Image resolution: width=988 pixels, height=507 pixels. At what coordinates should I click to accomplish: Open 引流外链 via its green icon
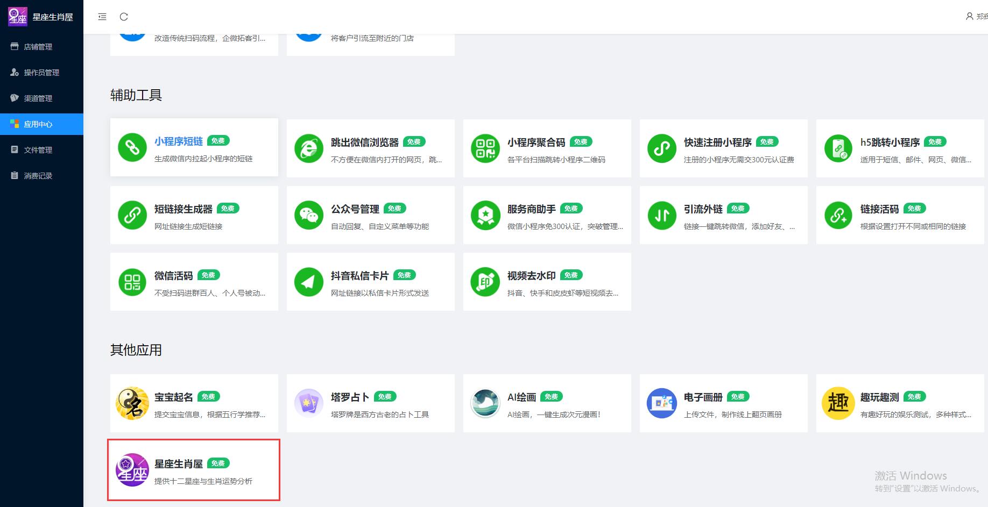click(x=661, y=215)
